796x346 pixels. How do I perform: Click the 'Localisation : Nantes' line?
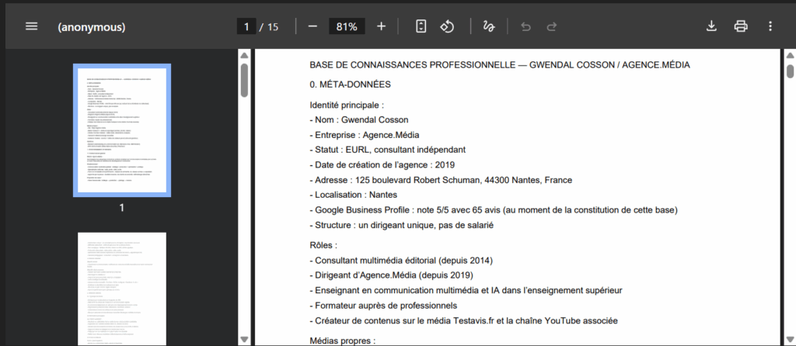[354, 195]
